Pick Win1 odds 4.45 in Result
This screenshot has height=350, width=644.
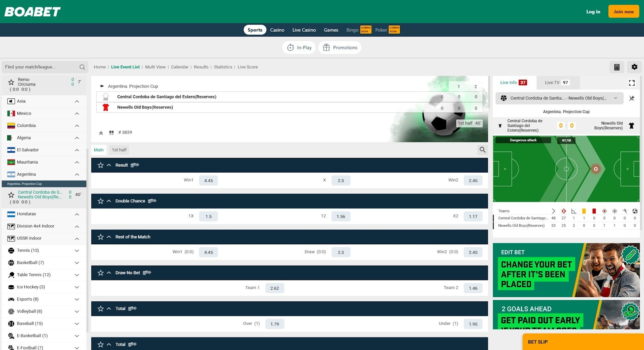pos(208,180)
